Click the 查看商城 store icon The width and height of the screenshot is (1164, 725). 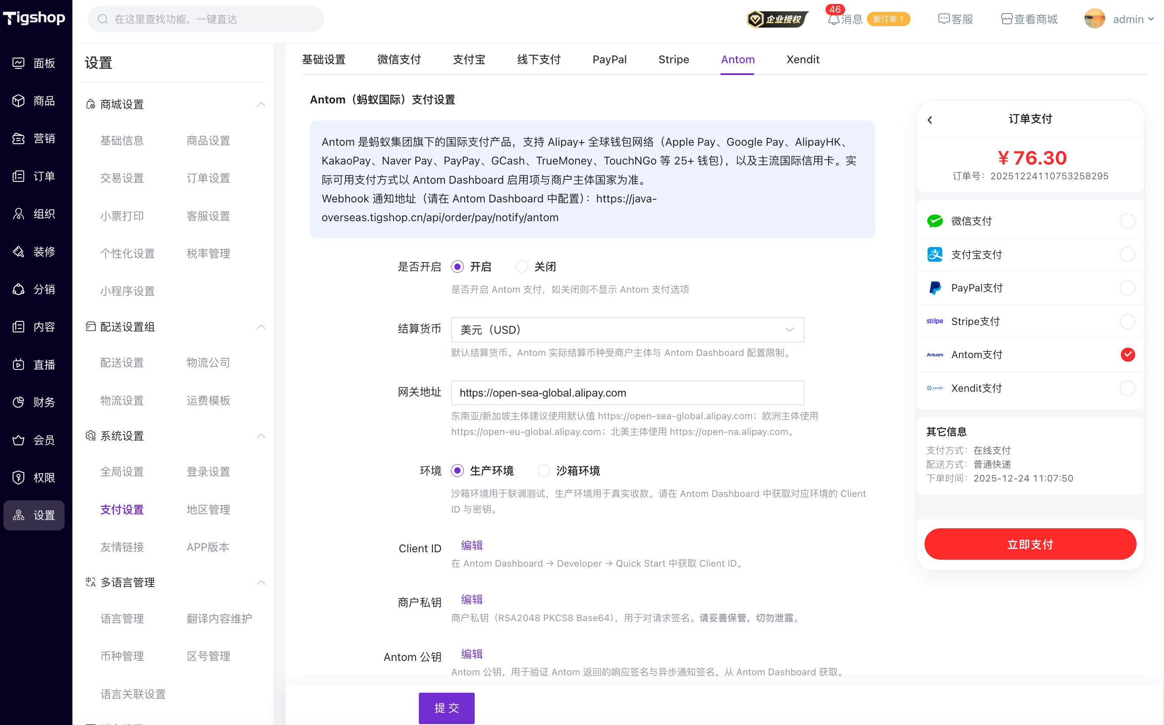1007,19
